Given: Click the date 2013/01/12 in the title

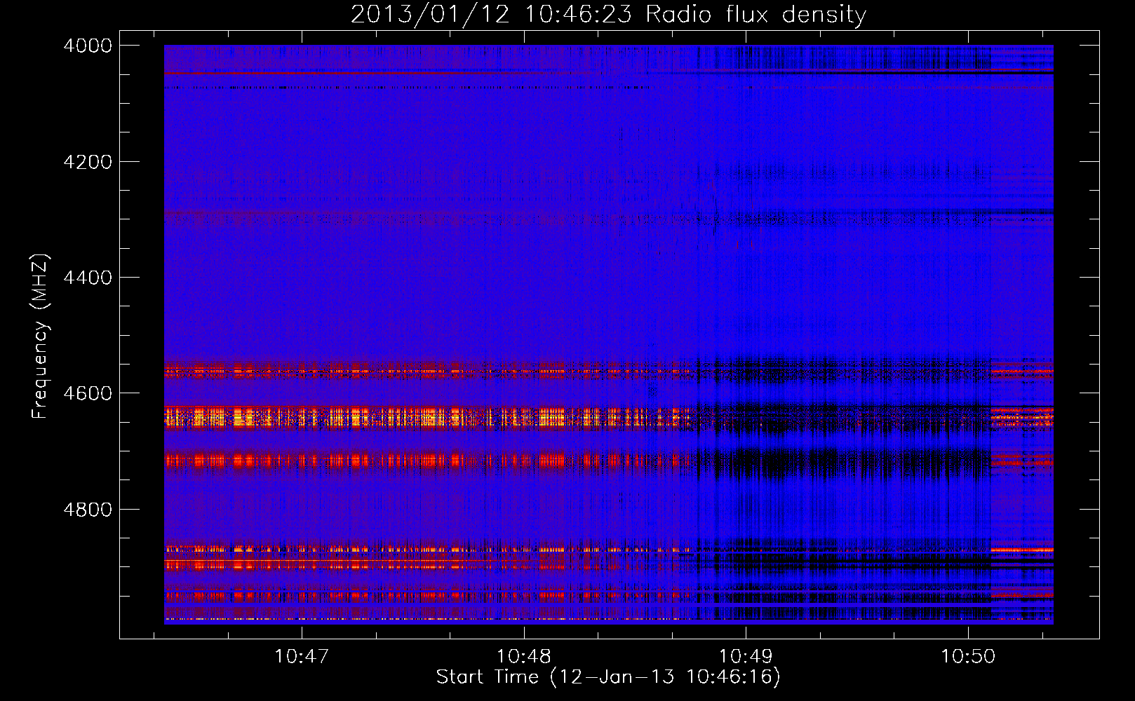Looking at the screenshot, I should tap(429, 15).
